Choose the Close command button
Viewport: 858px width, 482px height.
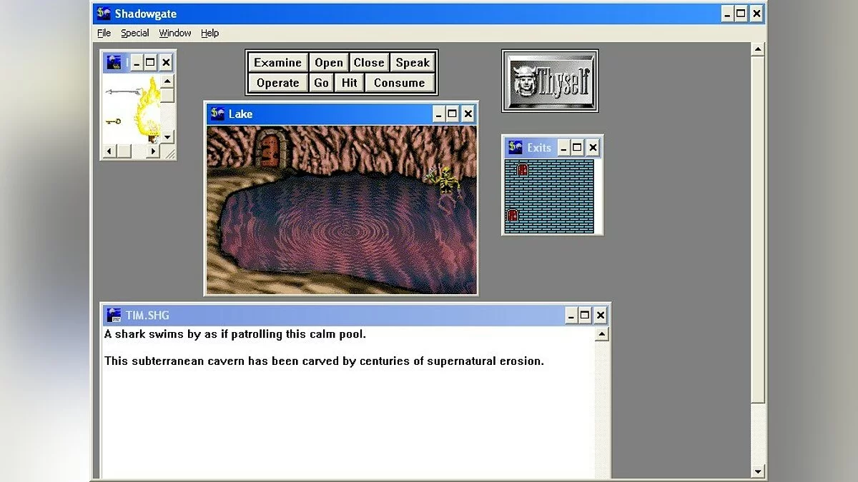pyautogui.click(x=369, y=63)
